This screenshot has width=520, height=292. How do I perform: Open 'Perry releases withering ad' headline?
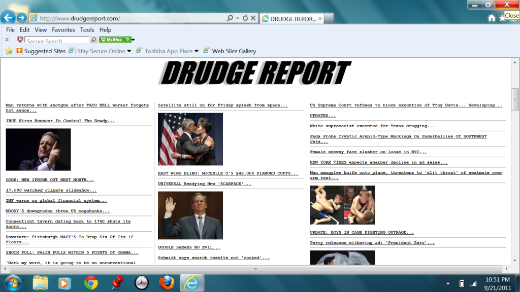372,243
